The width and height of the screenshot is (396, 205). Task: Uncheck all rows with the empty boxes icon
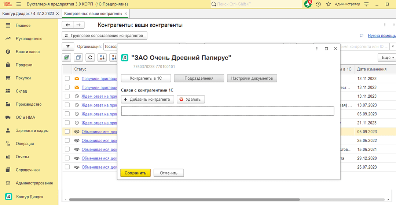point(78,57)
